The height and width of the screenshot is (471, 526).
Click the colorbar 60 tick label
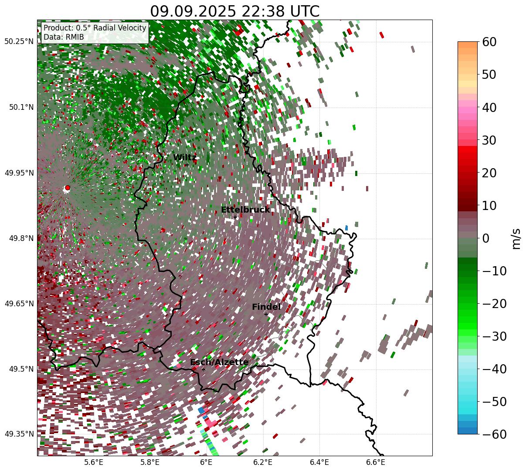point(489,42)
